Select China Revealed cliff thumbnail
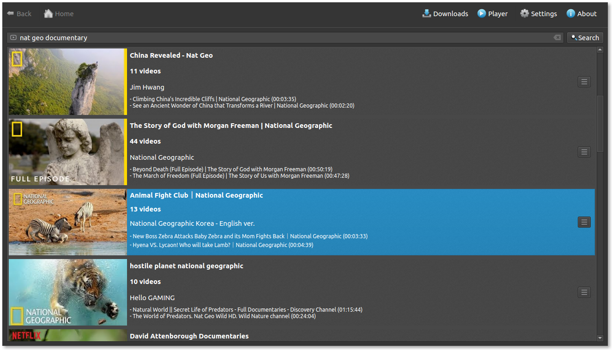This screenshot has height=350, width=612. tap(67, 82)
